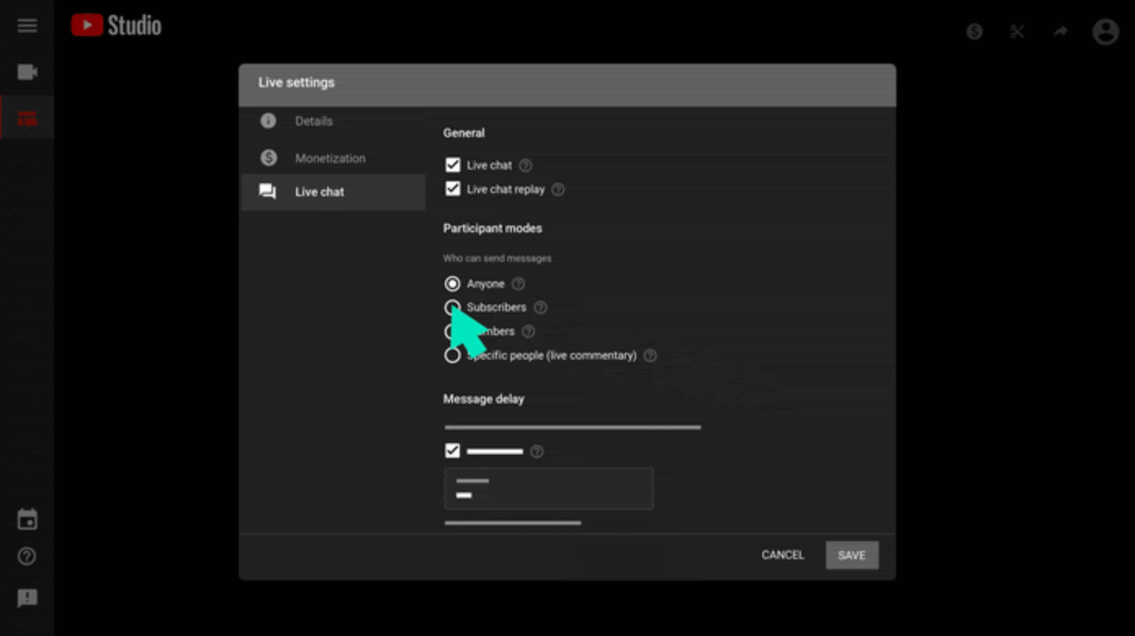Click the share arrow icon top right
The height and width of the screenshot is (636, 1135).
(x=1061, y=32)
